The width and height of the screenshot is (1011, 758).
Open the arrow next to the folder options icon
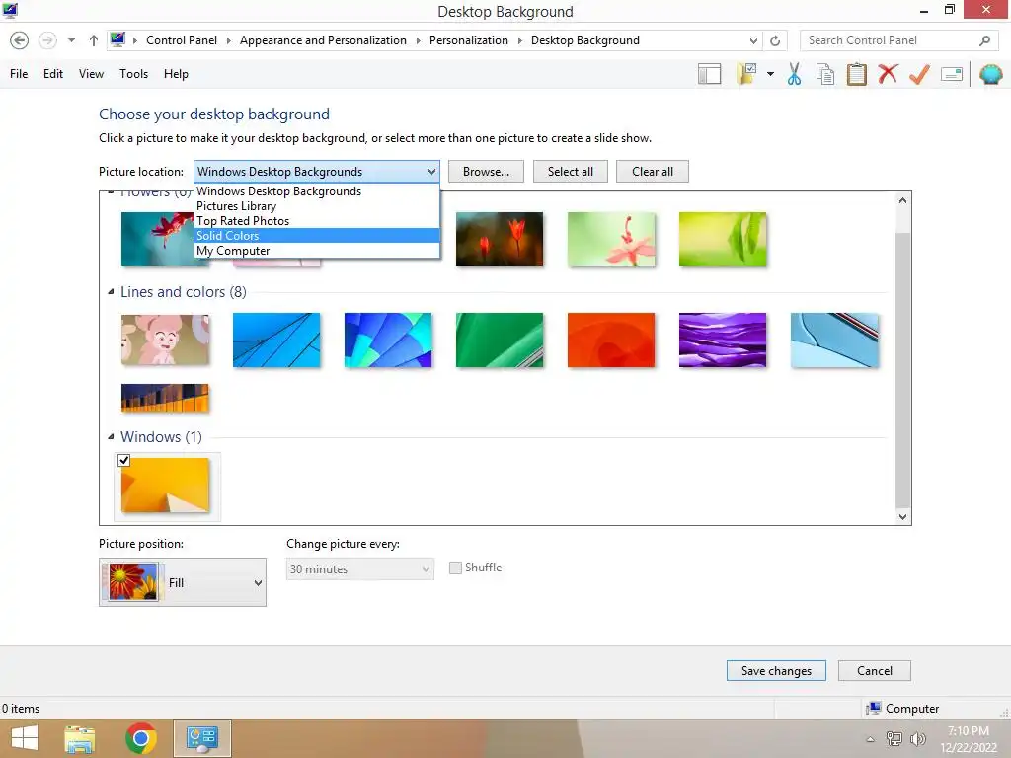770,74
